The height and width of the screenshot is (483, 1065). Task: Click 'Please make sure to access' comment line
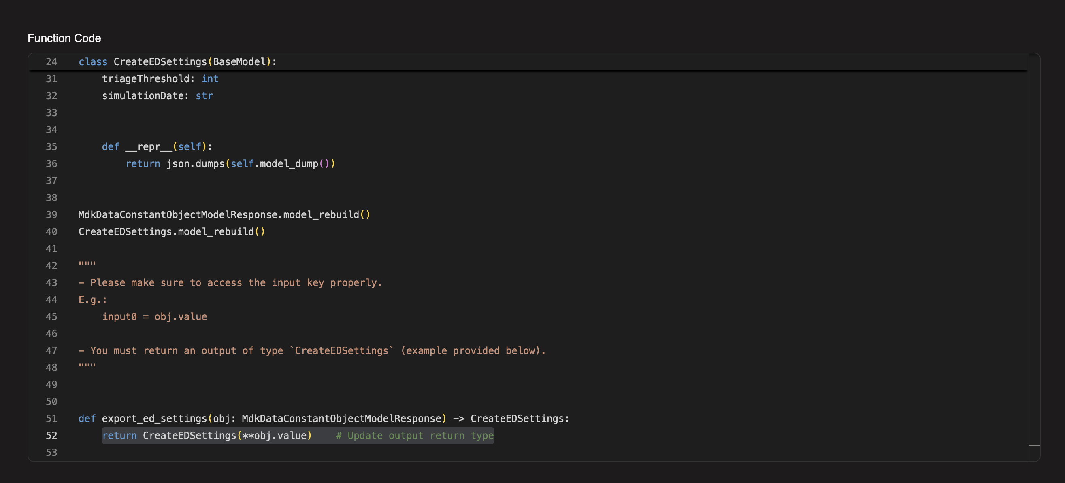[230, 283]
